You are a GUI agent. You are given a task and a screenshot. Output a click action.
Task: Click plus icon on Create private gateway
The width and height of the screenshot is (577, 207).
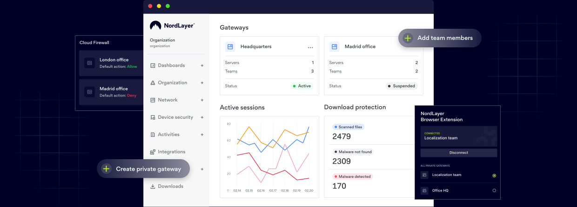[x=106, y=169]
